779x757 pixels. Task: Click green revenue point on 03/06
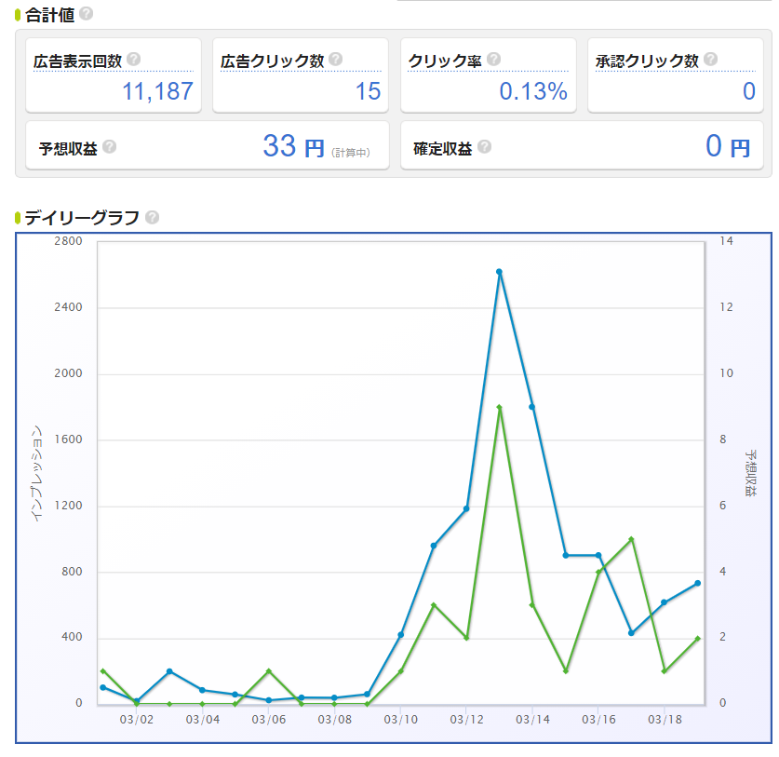(x=269, y=671)
